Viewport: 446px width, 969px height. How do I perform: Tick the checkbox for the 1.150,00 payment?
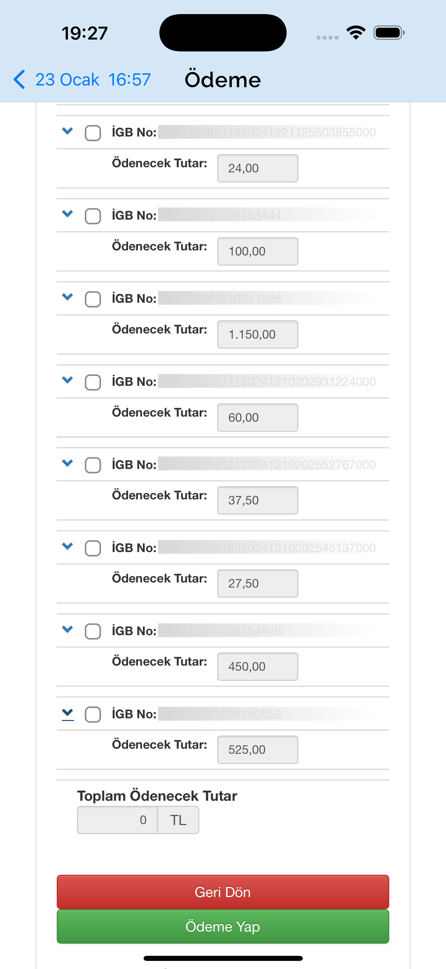93,299
